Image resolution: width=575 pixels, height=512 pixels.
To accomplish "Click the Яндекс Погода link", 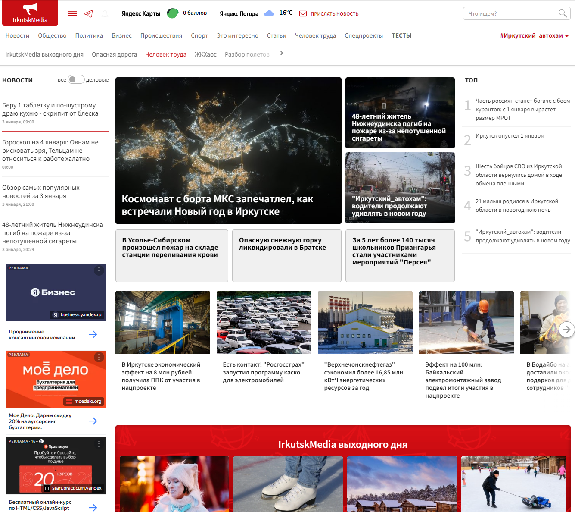I will pos(239,13).
